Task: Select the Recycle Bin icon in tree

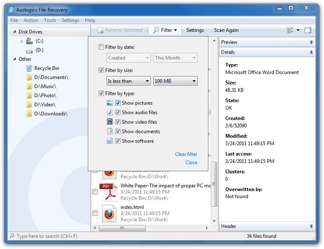Action: (29, 68)
